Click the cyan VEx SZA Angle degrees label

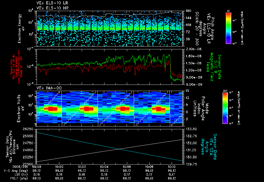coord(209,147)
